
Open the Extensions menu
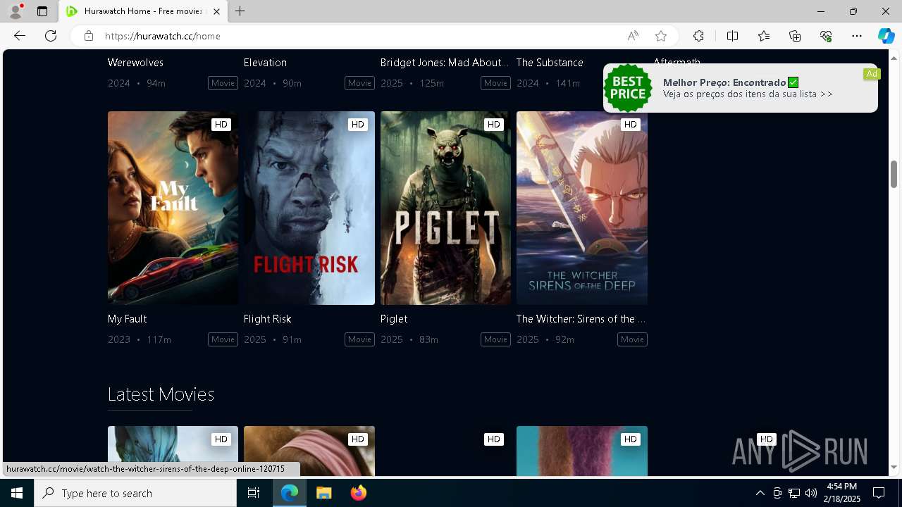698,36
